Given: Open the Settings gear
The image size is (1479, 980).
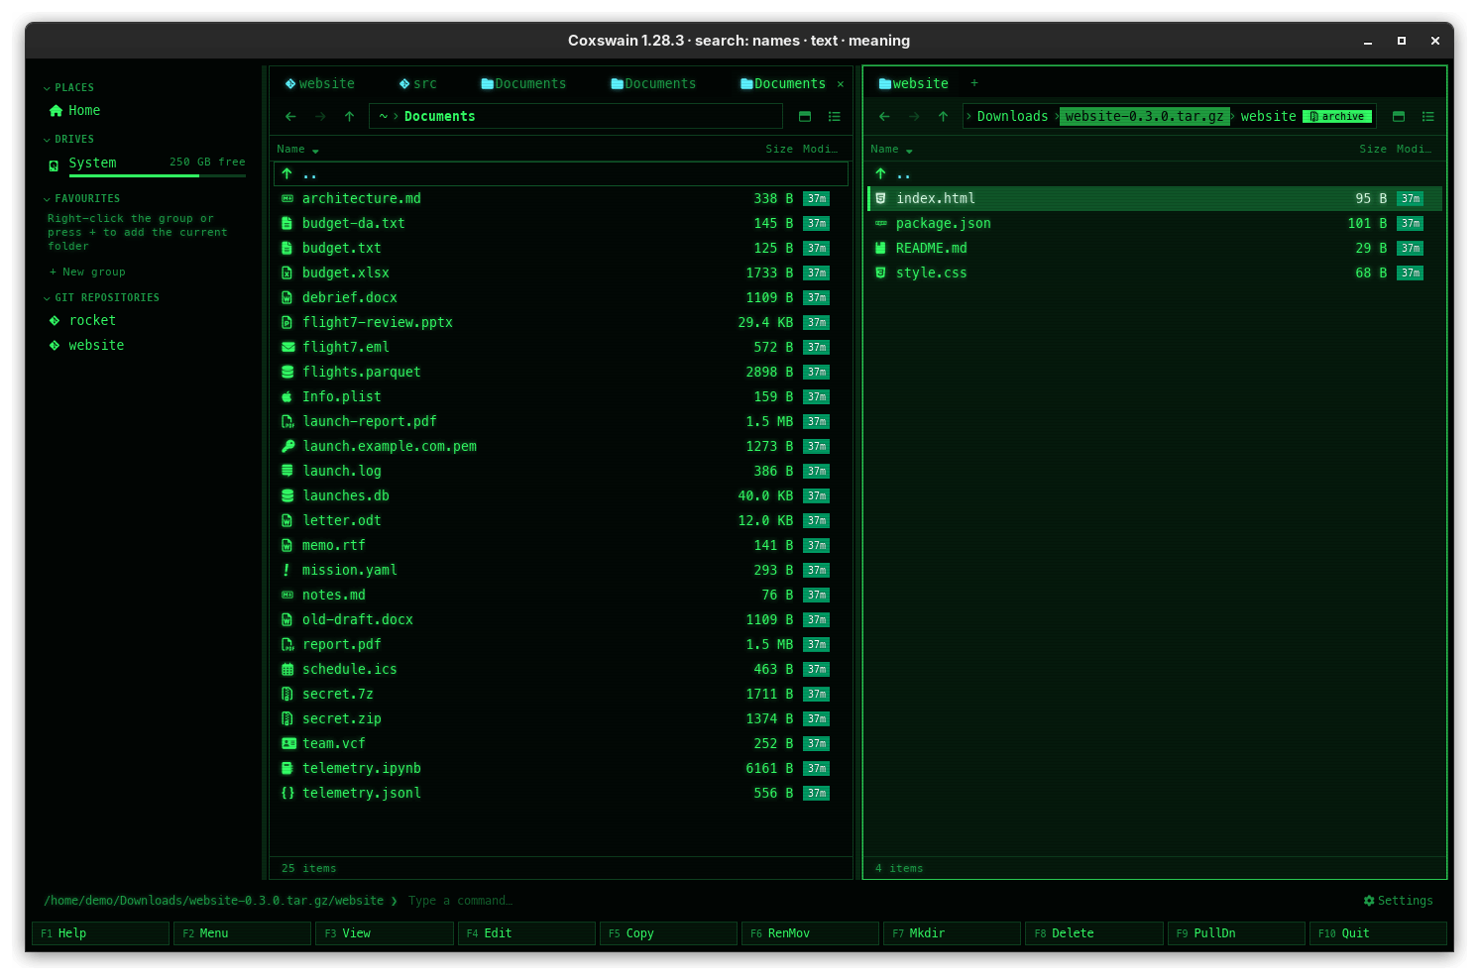Looking at the screenshot, I should tap(1398, 901).
